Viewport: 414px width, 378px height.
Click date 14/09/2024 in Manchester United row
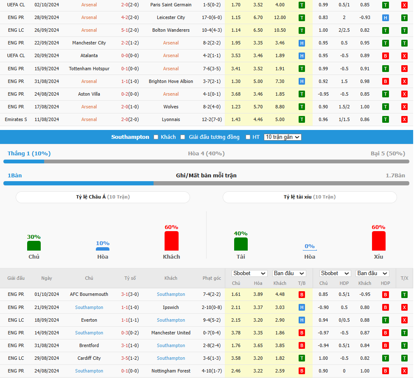[47, 333]
